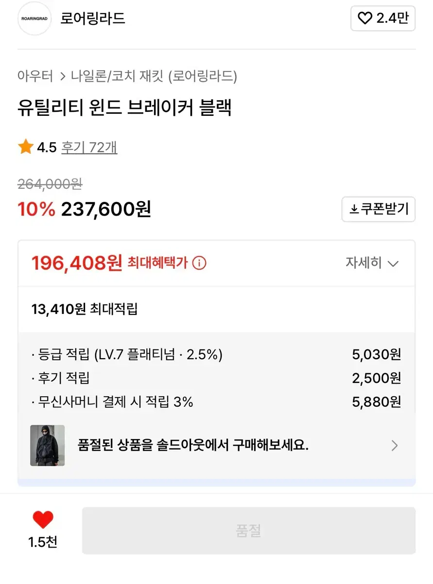This screenshot has width=433, height=584.
Task: Open the 최대혜택가 info circle icon
Action: 199,263
